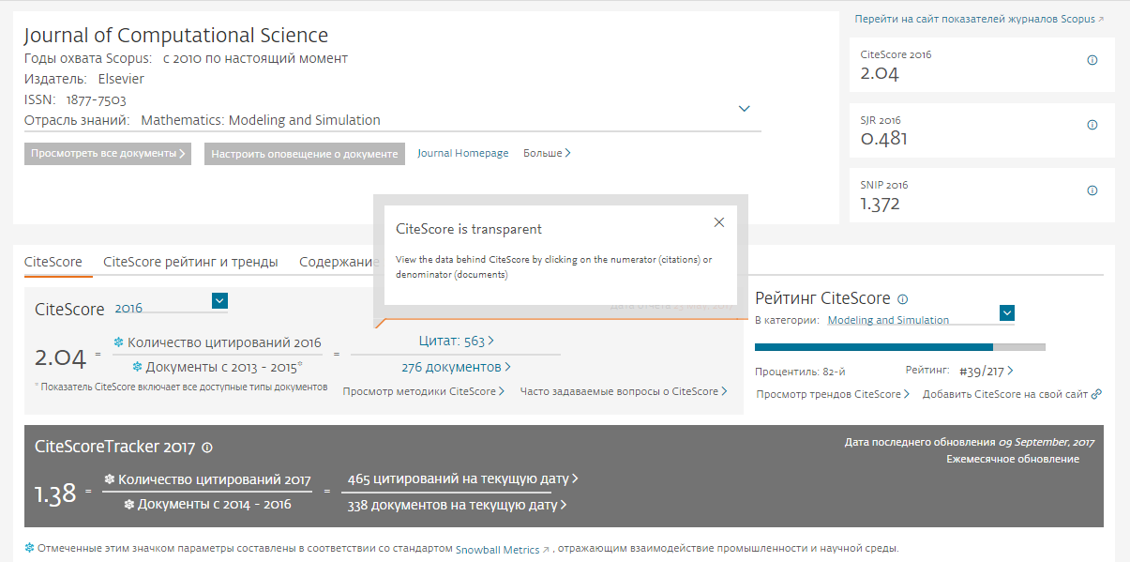Open the CiteScore year 2016 dropdown
The width and height of the screenshot is (1130, 562).
pyautogui.click(x=219, y=300)
